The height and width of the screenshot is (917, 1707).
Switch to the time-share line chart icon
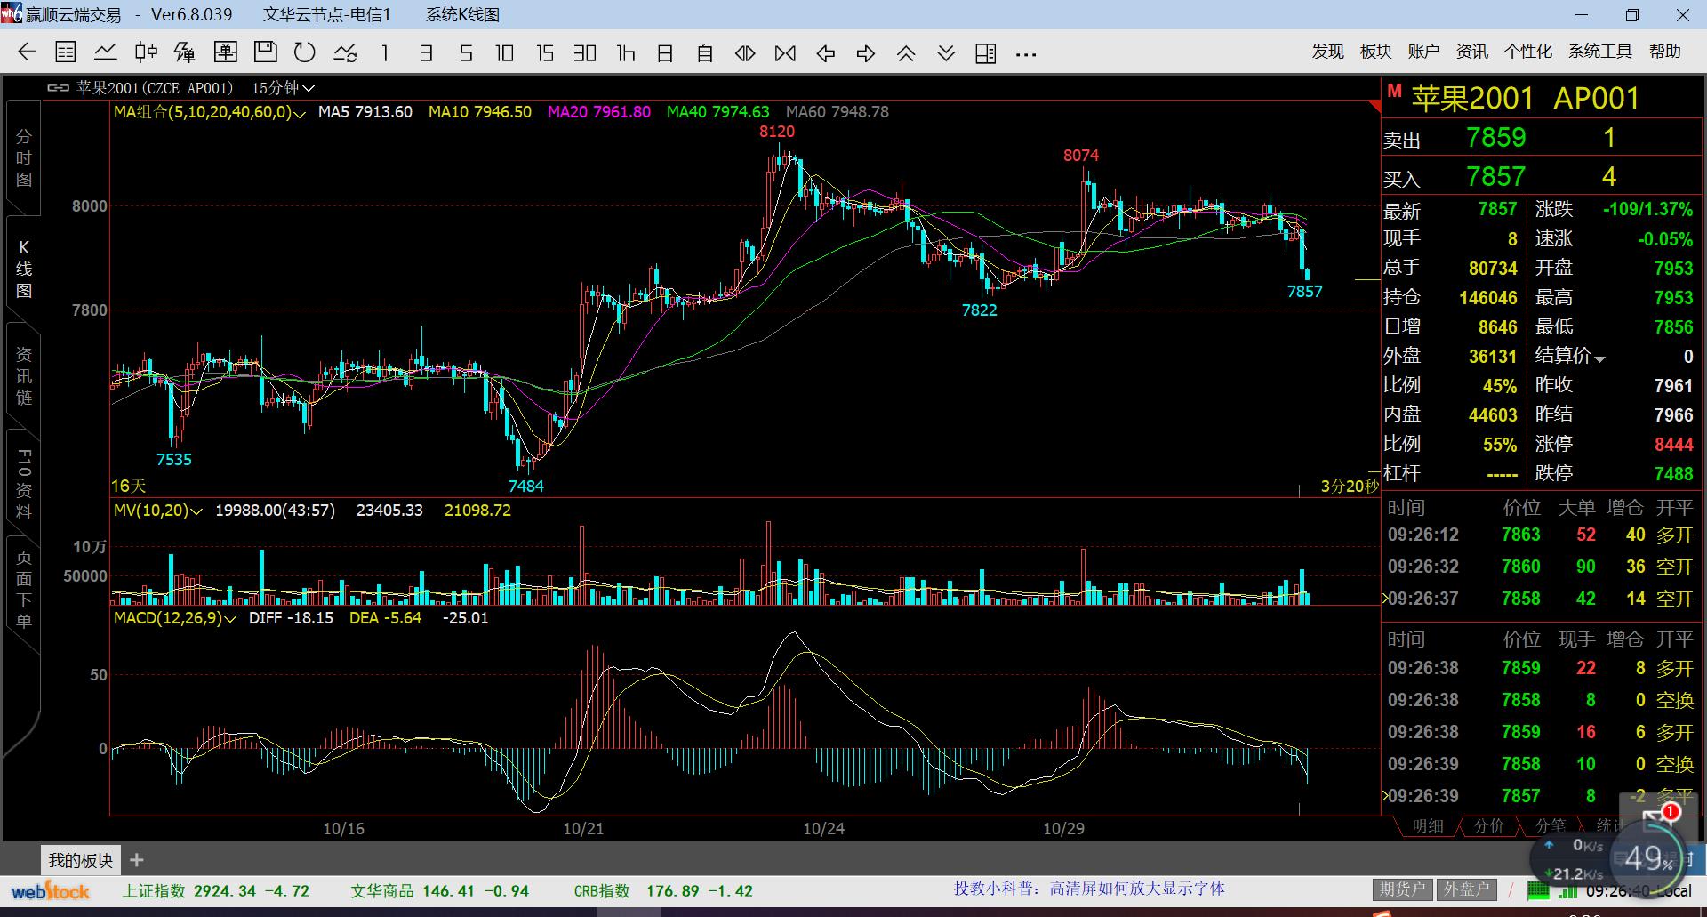tap(106, 52)
